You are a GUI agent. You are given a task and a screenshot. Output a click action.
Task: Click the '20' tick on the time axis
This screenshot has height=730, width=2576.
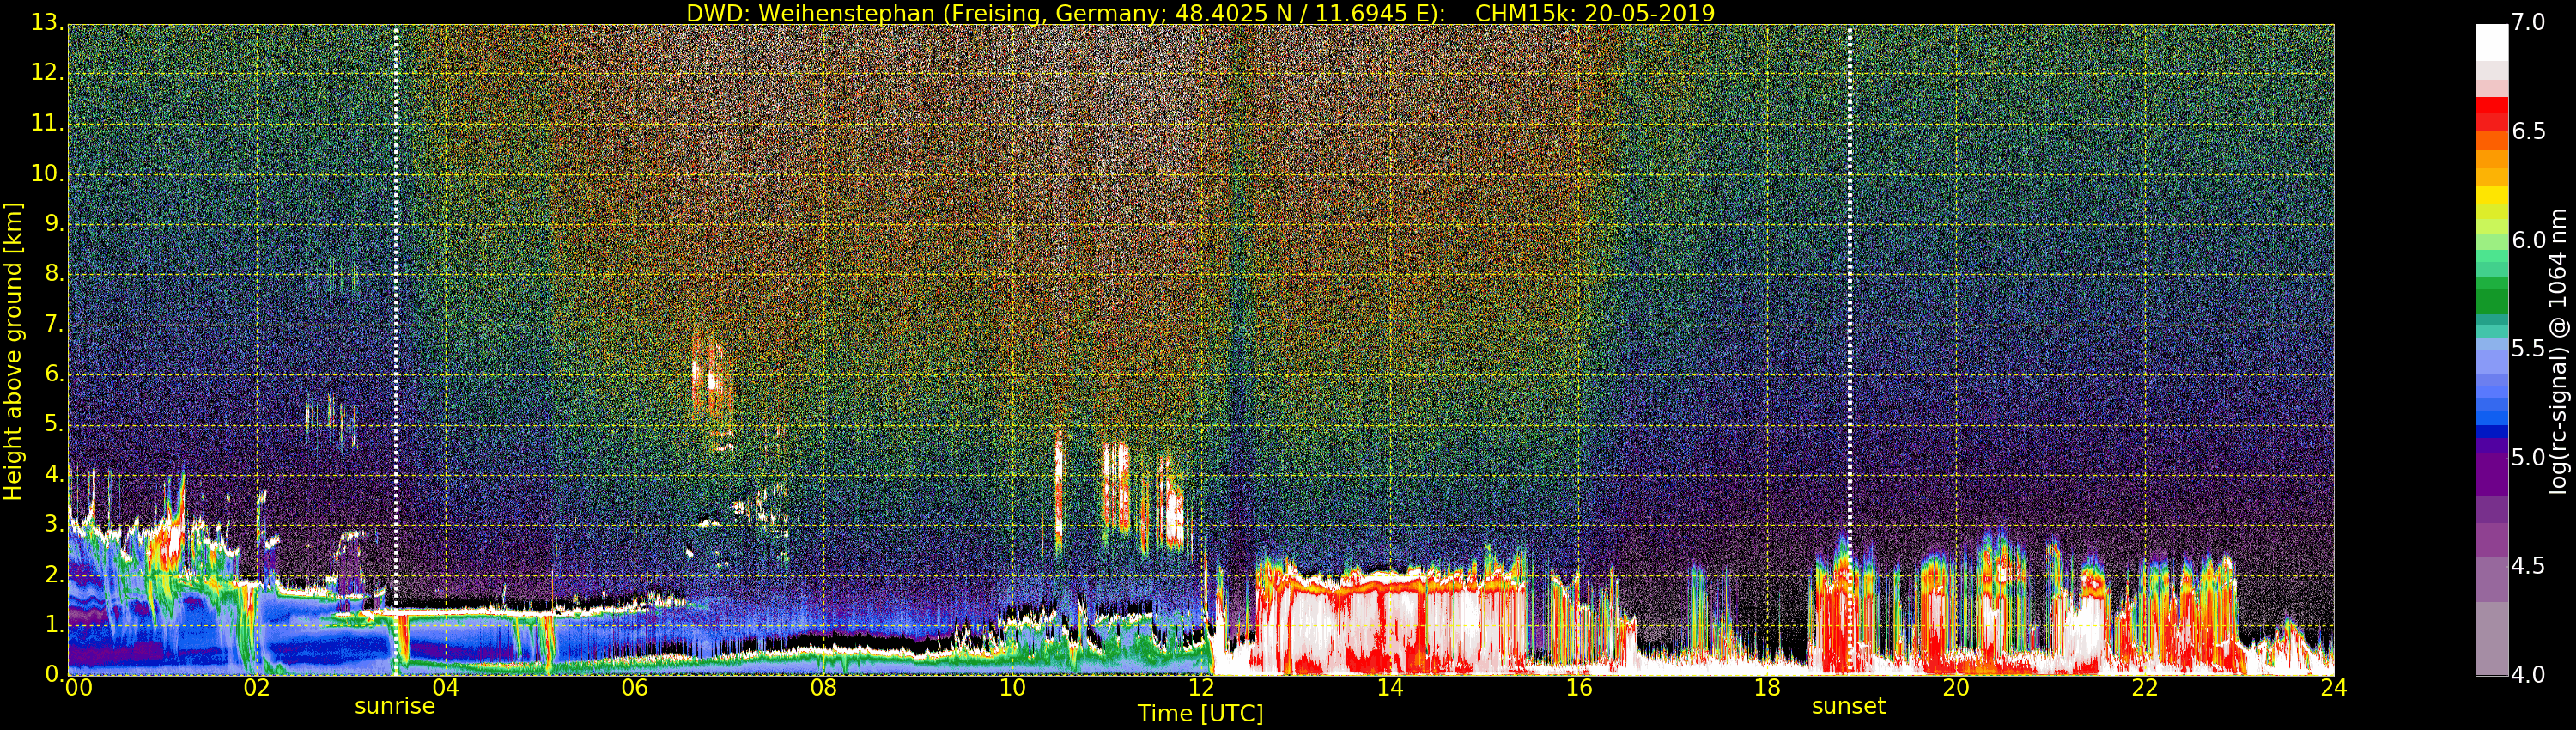tap(1956, 688)
